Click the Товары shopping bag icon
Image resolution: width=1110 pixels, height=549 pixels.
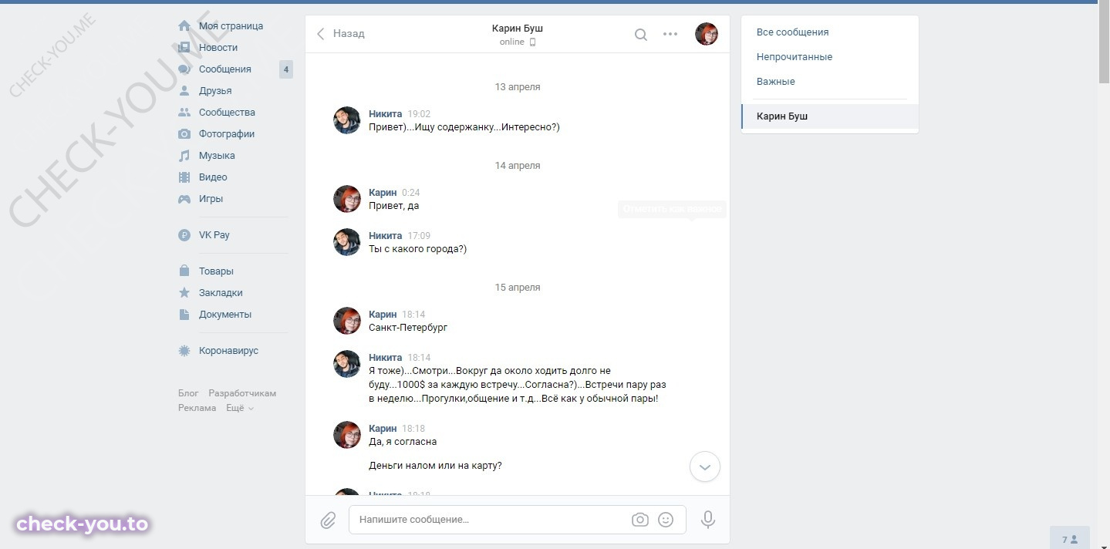click(184, 271)
